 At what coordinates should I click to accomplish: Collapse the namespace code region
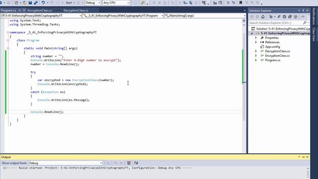click(8, 32)
